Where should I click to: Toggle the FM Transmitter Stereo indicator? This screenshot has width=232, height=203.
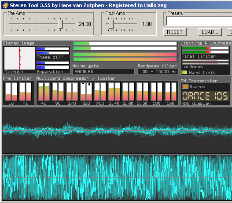coord(185,86)
